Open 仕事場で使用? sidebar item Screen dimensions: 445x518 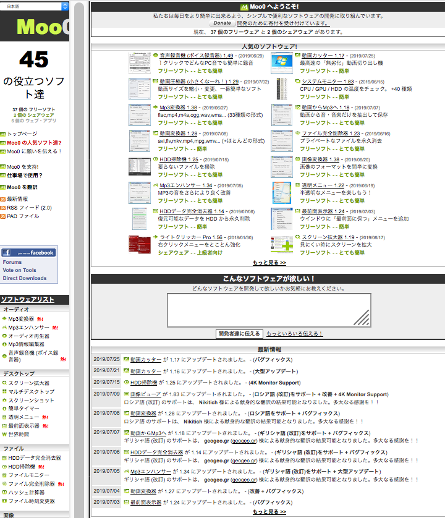pyautogui.click(x=25, y=176)
